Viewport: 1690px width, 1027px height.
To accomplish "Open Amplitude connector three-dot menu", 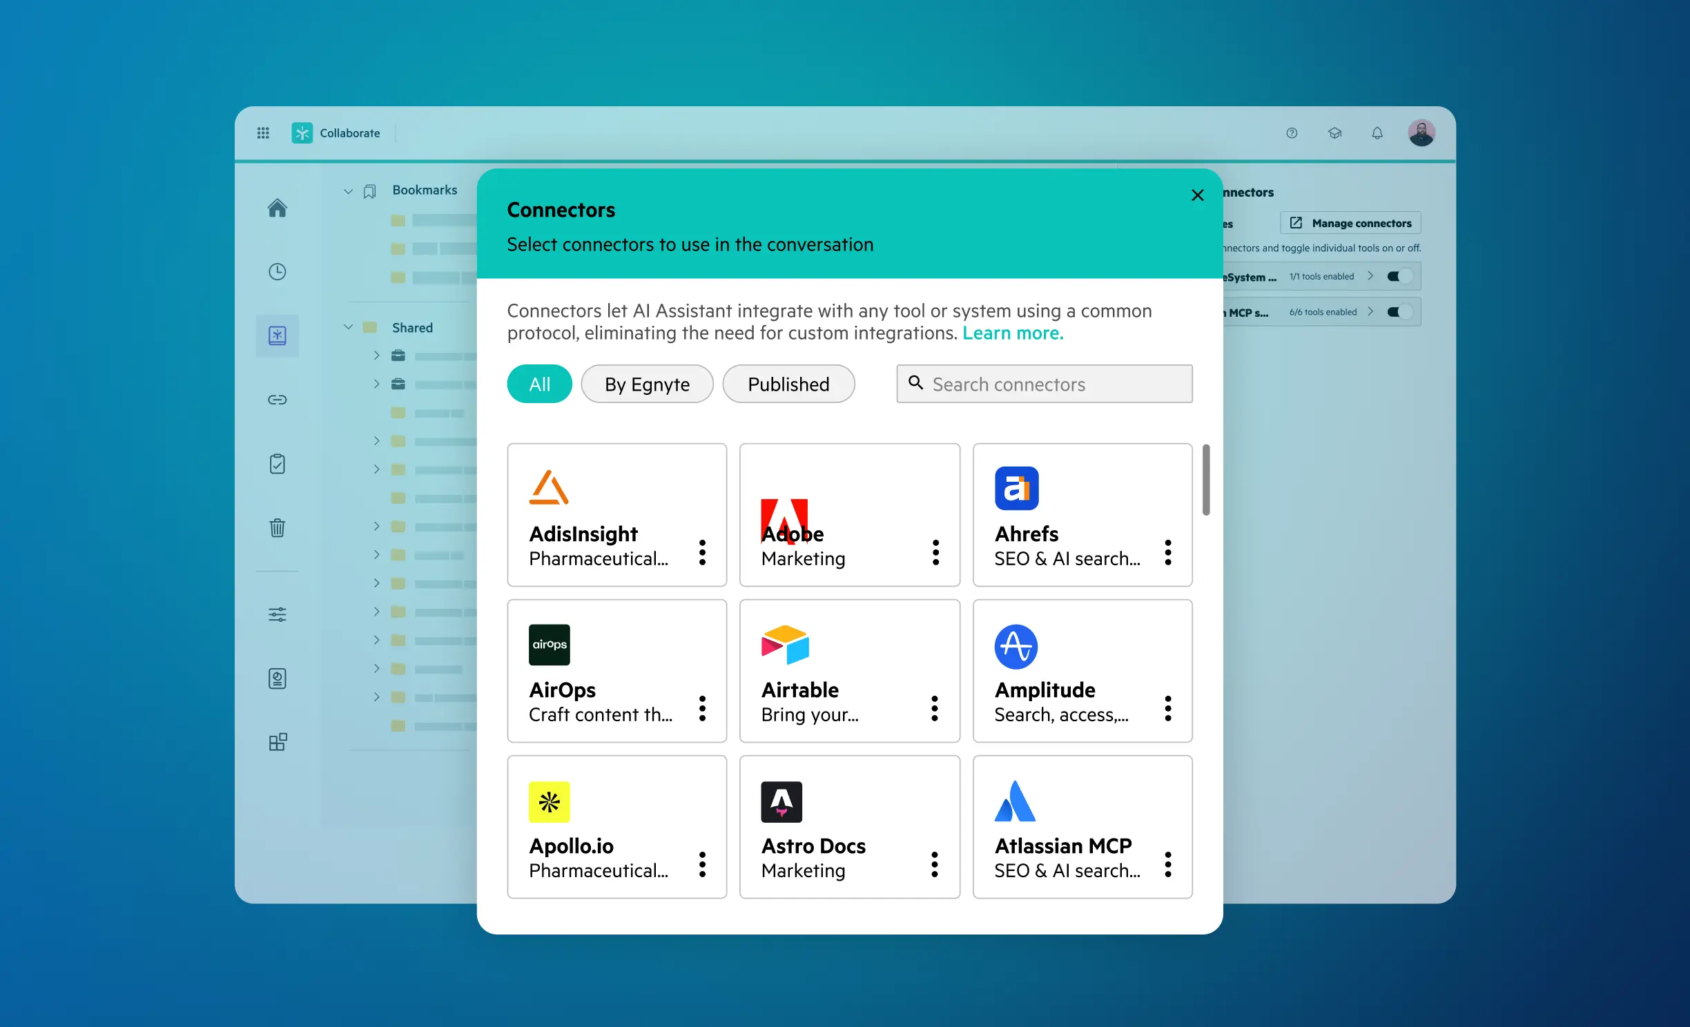I will (x=1168, y=708).
